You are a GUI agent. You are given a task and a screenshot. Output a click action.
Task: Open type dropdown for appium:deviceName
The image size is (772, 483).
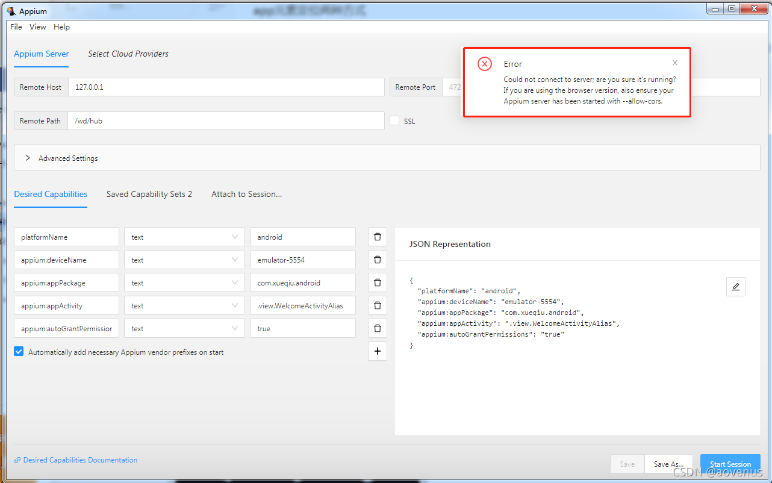click(184, 260)
